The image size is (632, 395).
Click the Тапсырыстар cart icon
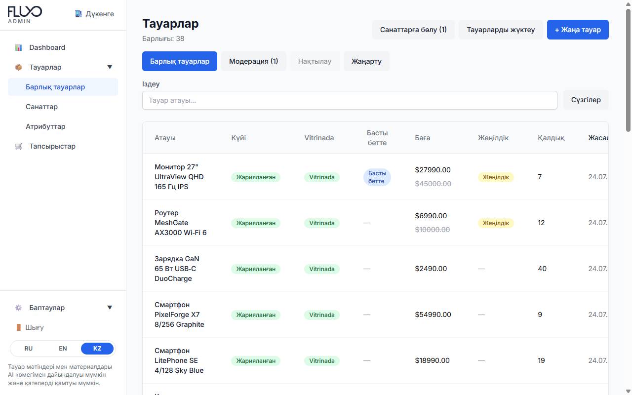tap(19, 146)
